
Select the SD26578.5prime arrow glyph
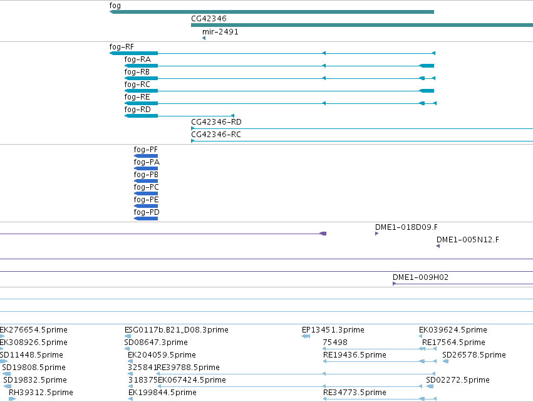pyautogui.click(x=446, y=361)
